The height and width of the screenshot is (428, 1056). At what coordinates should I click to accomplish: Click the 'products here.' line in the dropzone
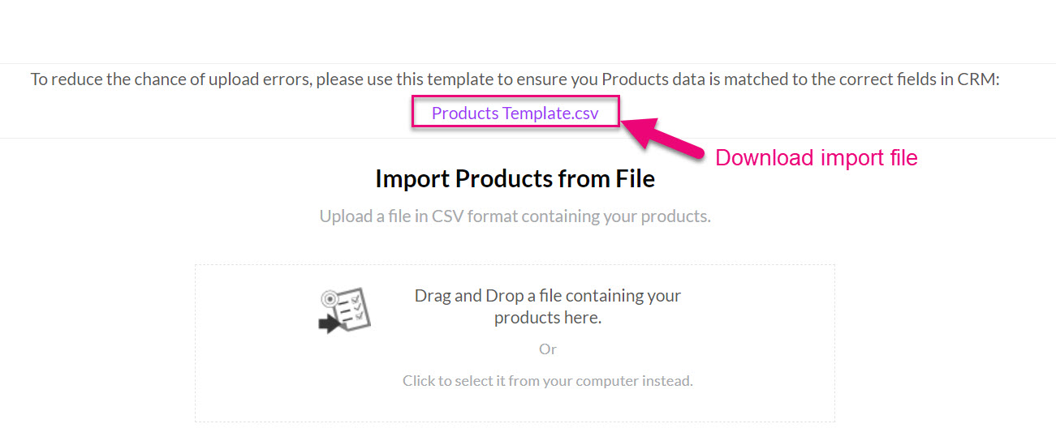548,318
